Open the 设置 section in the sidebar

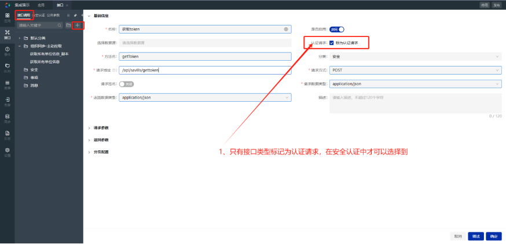pyautogui.click(x=7, y=152)
